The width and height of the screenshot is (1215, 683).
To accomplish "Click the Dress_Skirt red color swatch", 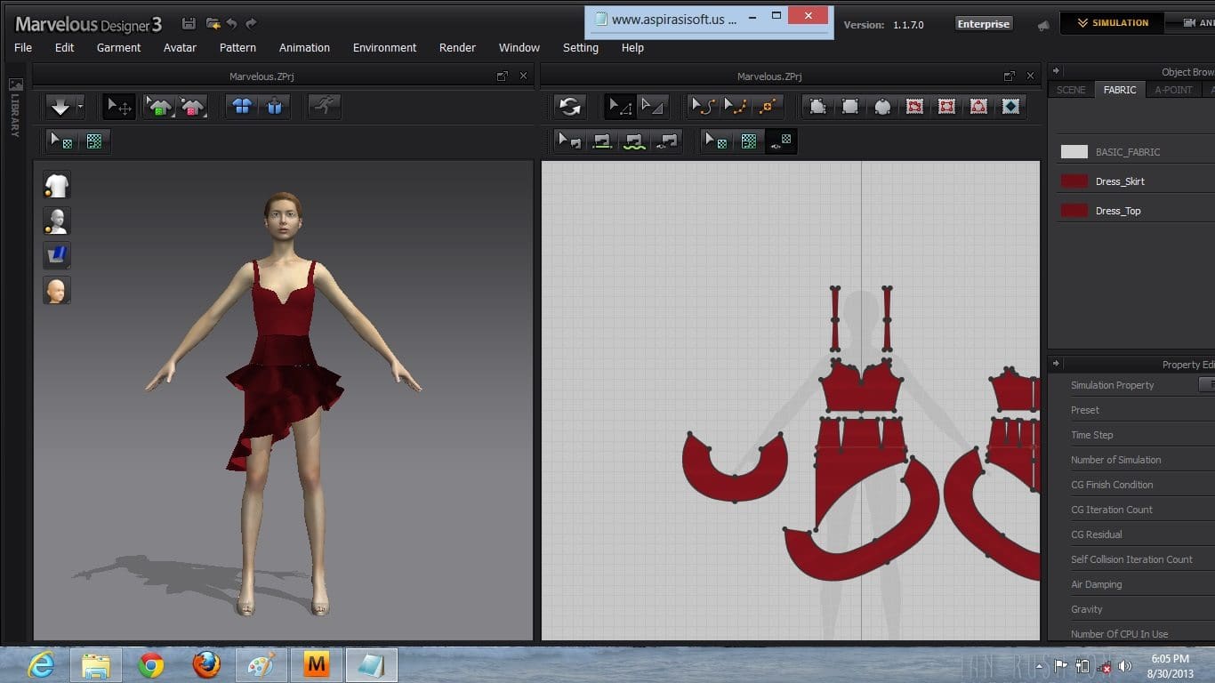I will 1074,181.
